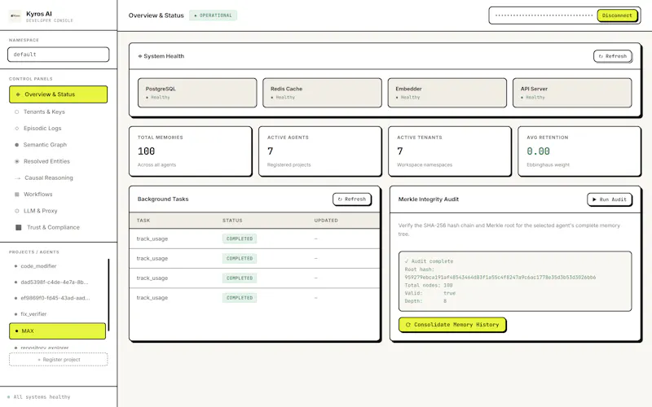Click the System Health header icon
The width and height of the screenshot is (652, 407).
(140, 56)
